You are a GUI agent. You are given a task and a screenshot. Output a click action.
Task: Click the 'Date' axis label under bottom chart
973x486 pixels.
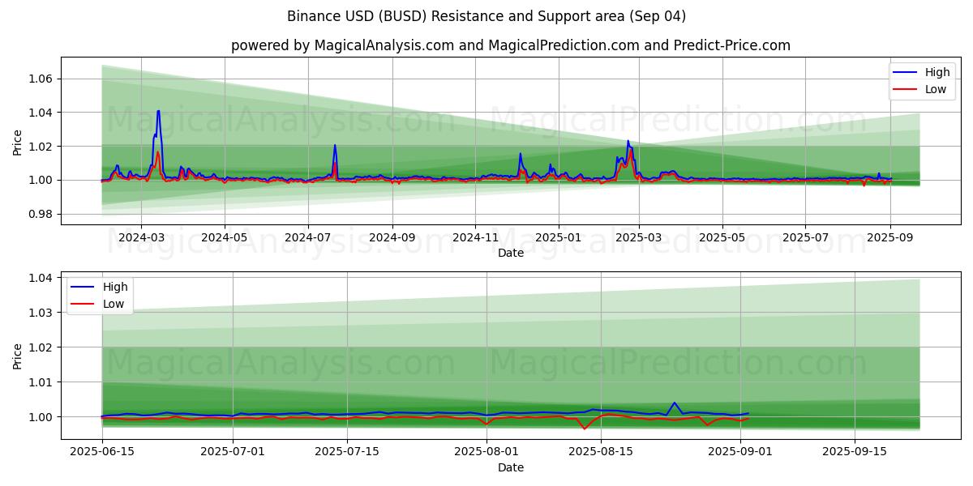tap(511, 467)
